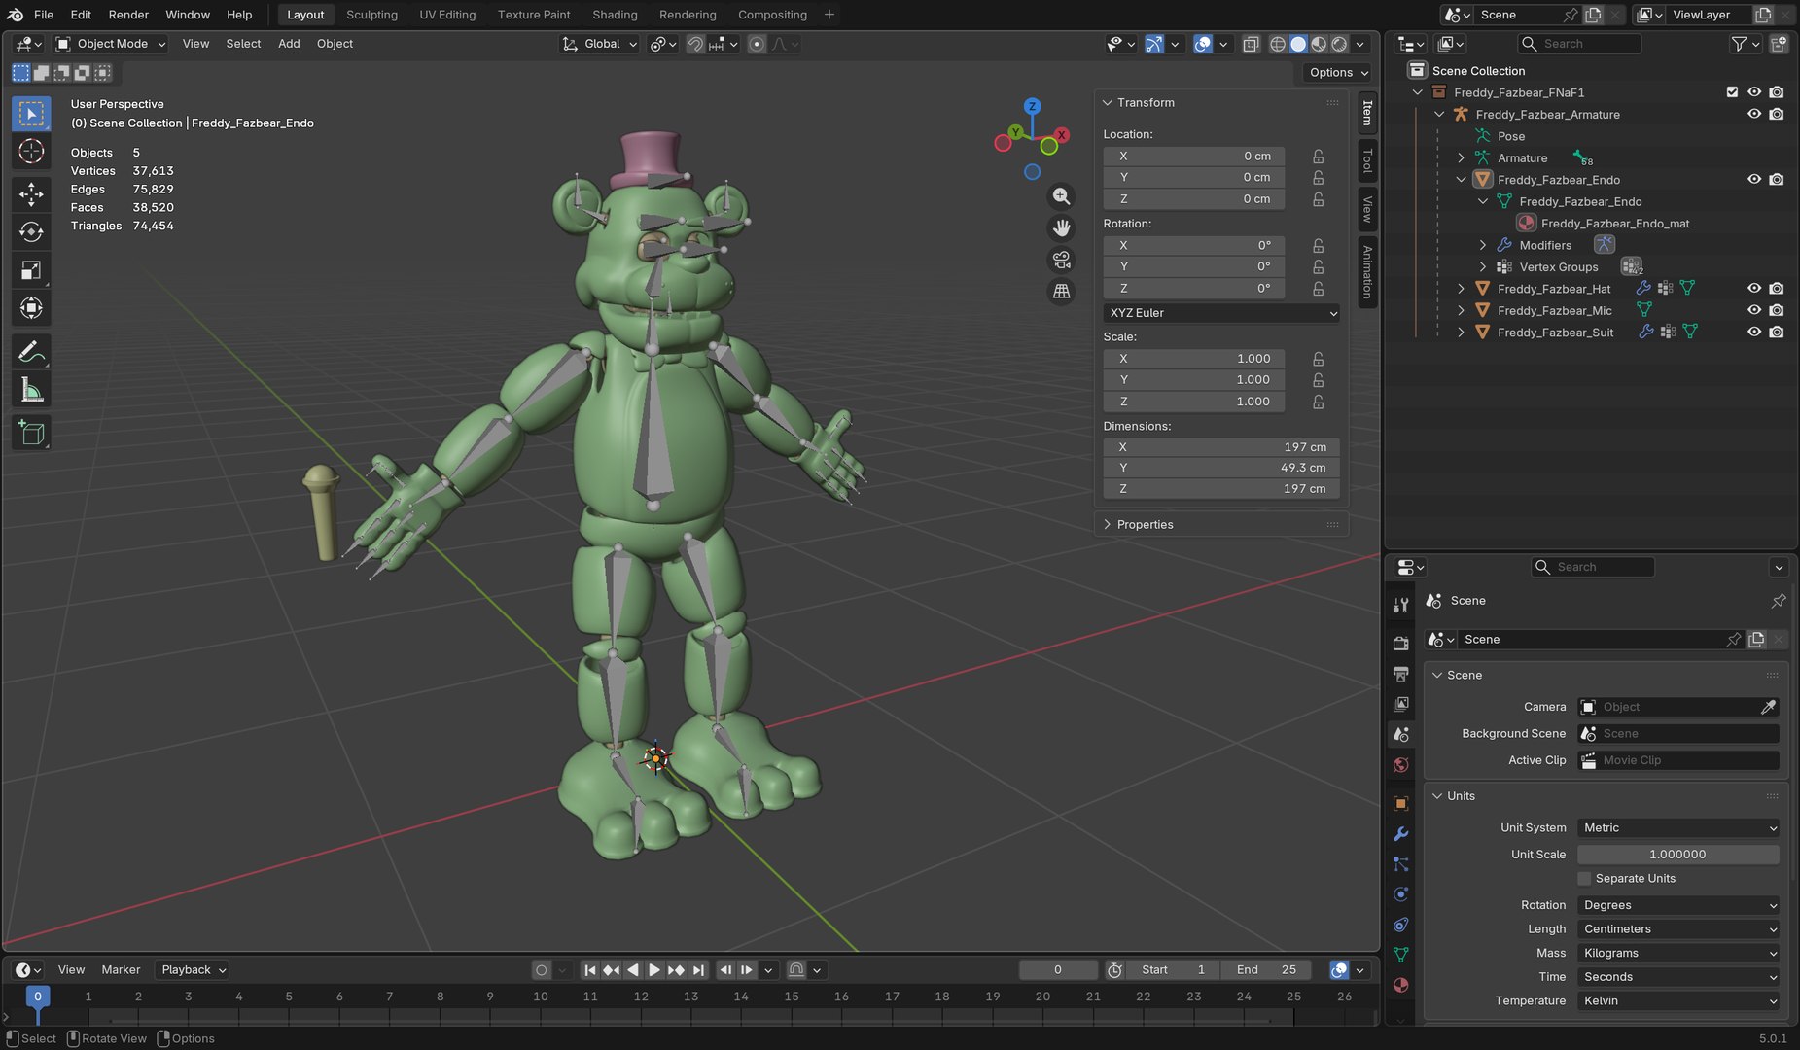Screen dimensions: 1800x1050
Task: Disable Freddy_Fazbear_Mic in renders
Action: point(1777,310)
